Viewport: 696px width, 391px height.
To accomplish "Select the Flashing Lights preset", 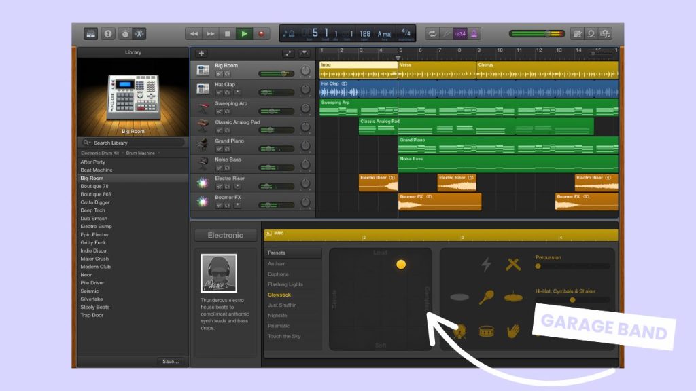I will tap(285, 284).
